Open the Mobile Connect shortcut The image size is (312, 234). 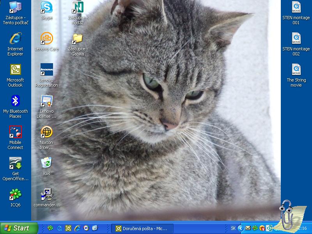click(x=15, y=132)
